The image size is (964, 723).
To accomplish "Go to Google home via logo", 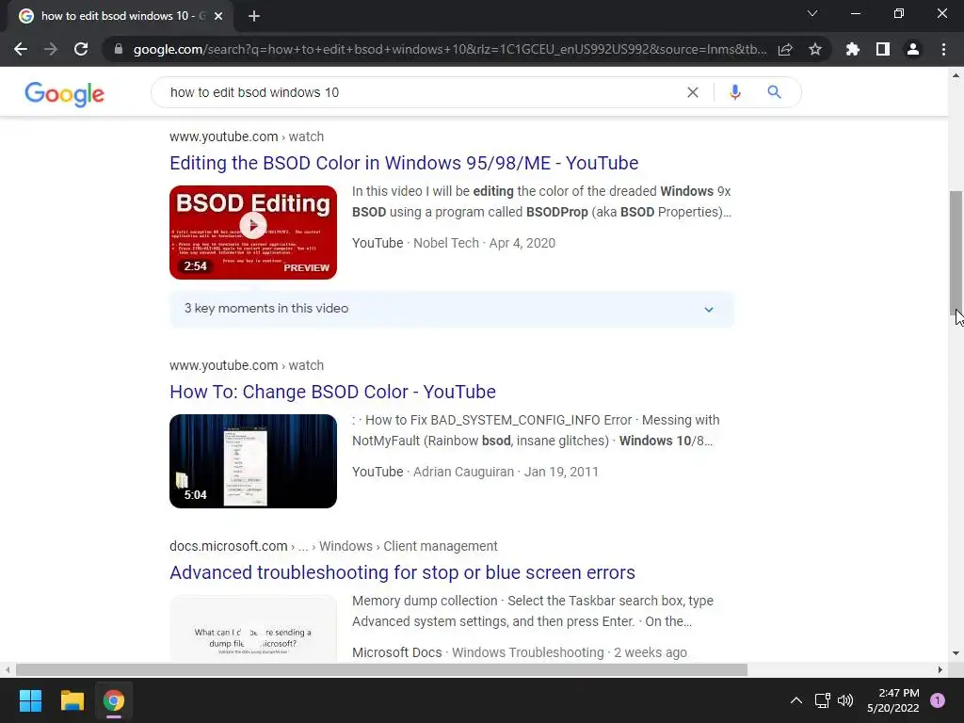I will point(65,93).
